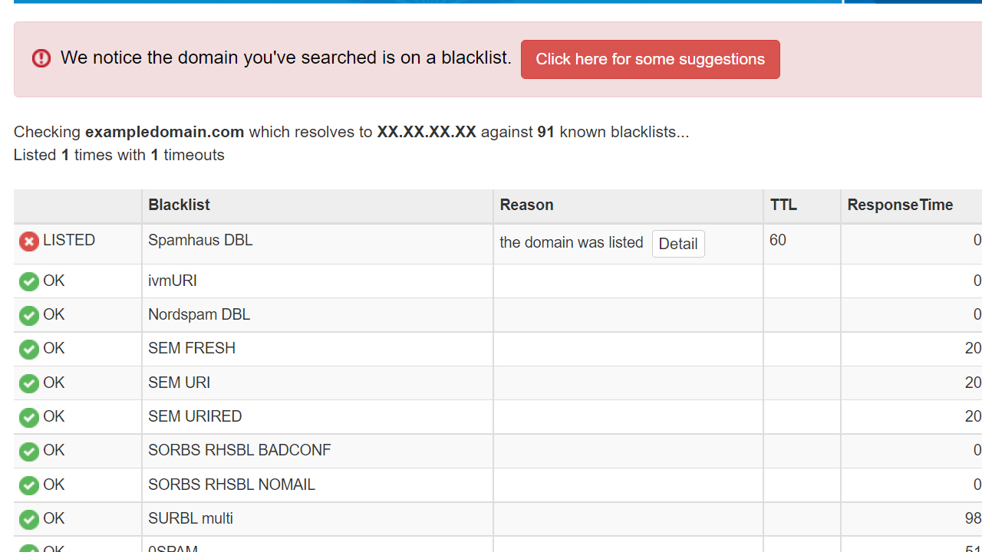Sort by the ResponseTime column header
The width and height of the screenshot is (982, 552).
tap(900, 205)
